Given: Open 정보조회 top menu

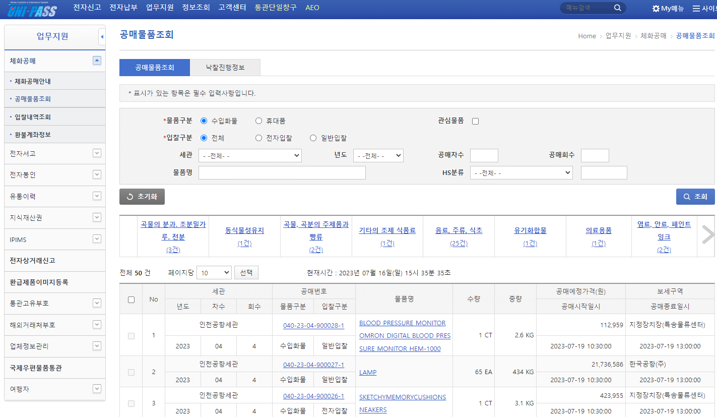Looking at the screenshot, I should pos(196,8).
